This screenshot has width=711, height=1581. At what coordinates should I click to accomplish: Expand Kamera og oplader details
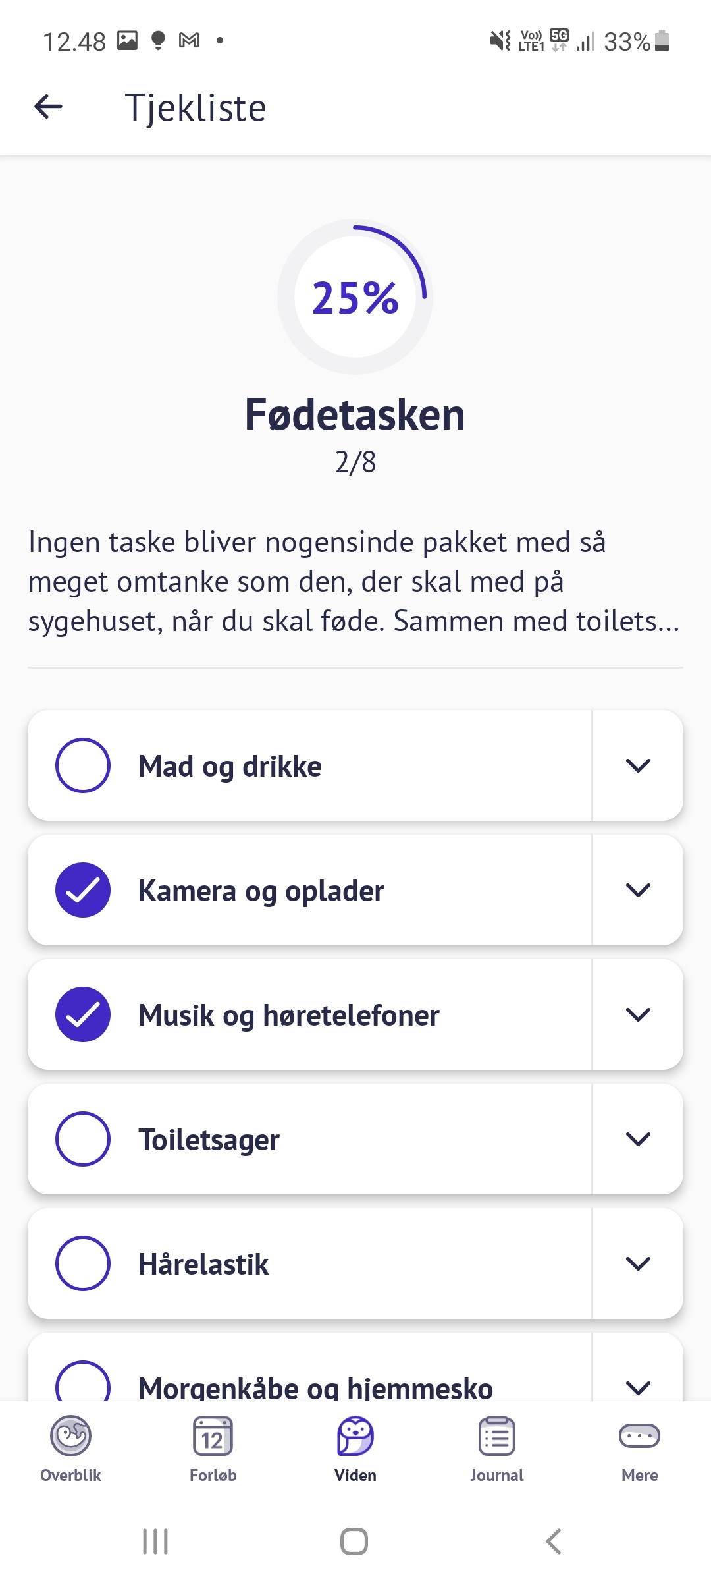pos(637,890)
